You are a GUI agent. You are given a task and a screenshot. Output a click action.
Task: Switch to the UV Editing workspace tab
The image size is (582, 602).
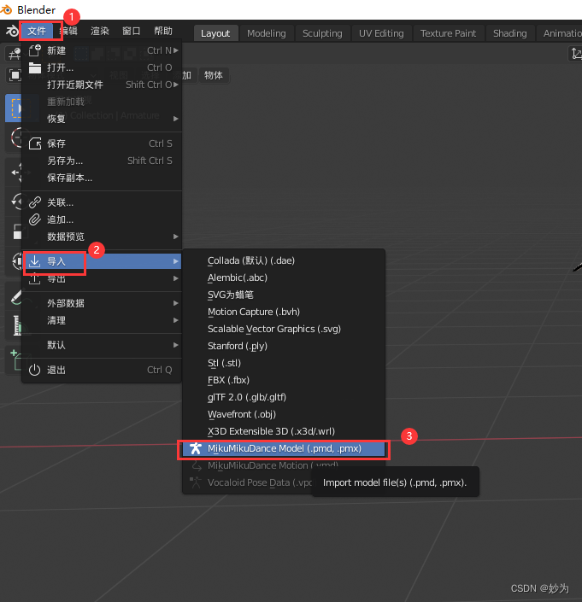[x=381, y=33]
